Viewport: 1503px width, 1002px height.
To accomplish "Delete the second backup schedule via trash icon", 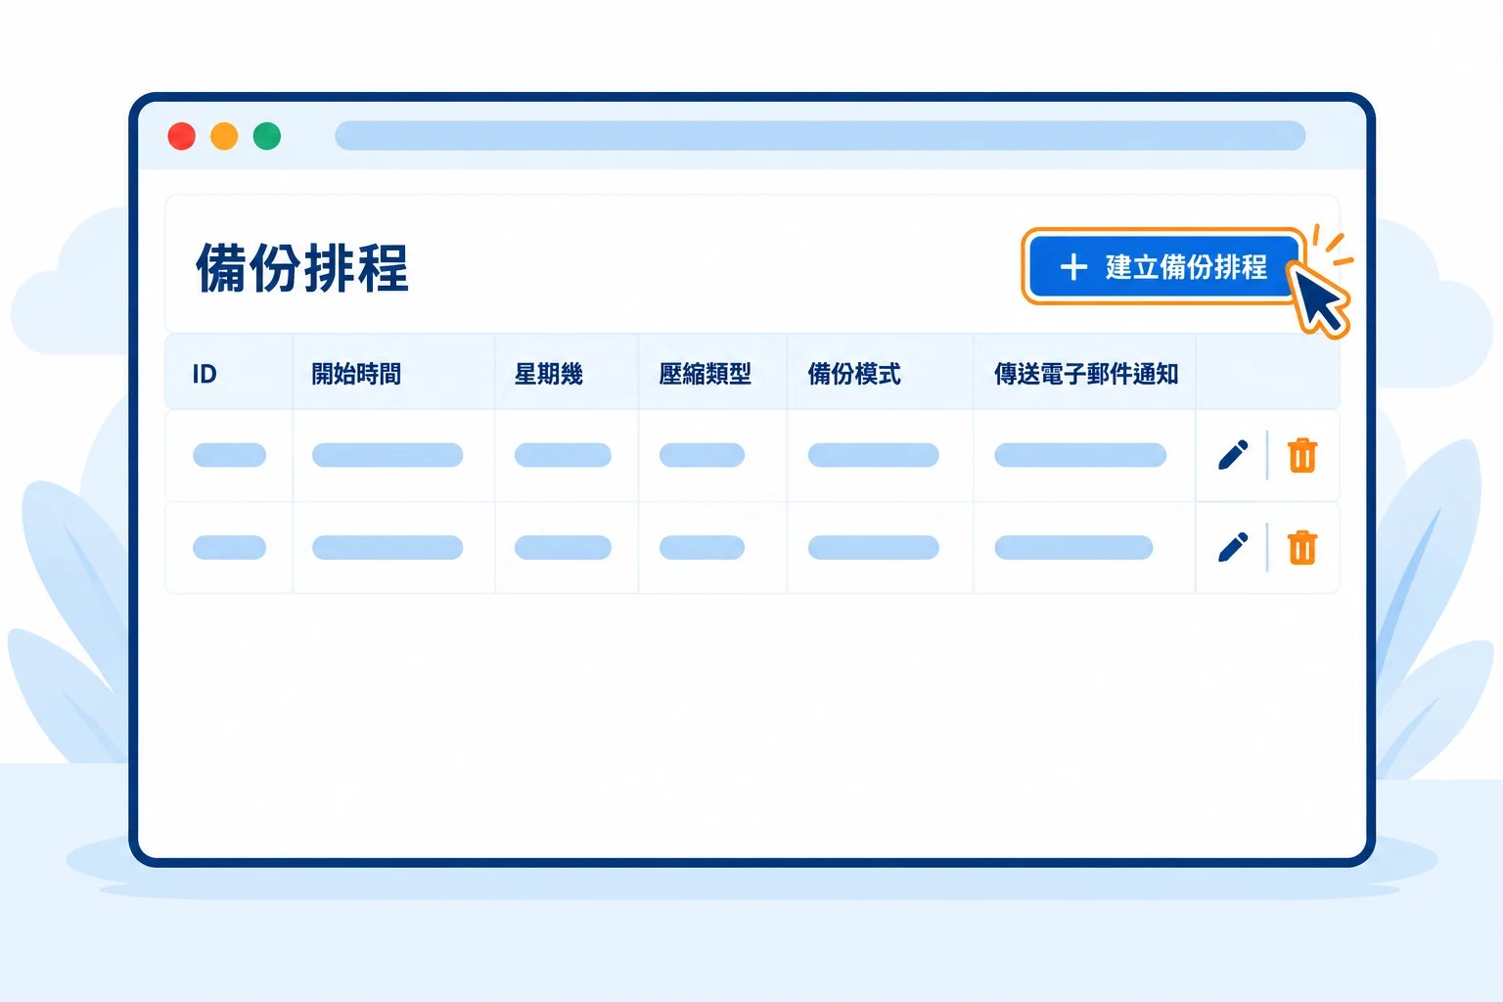I will [1302, 547].
